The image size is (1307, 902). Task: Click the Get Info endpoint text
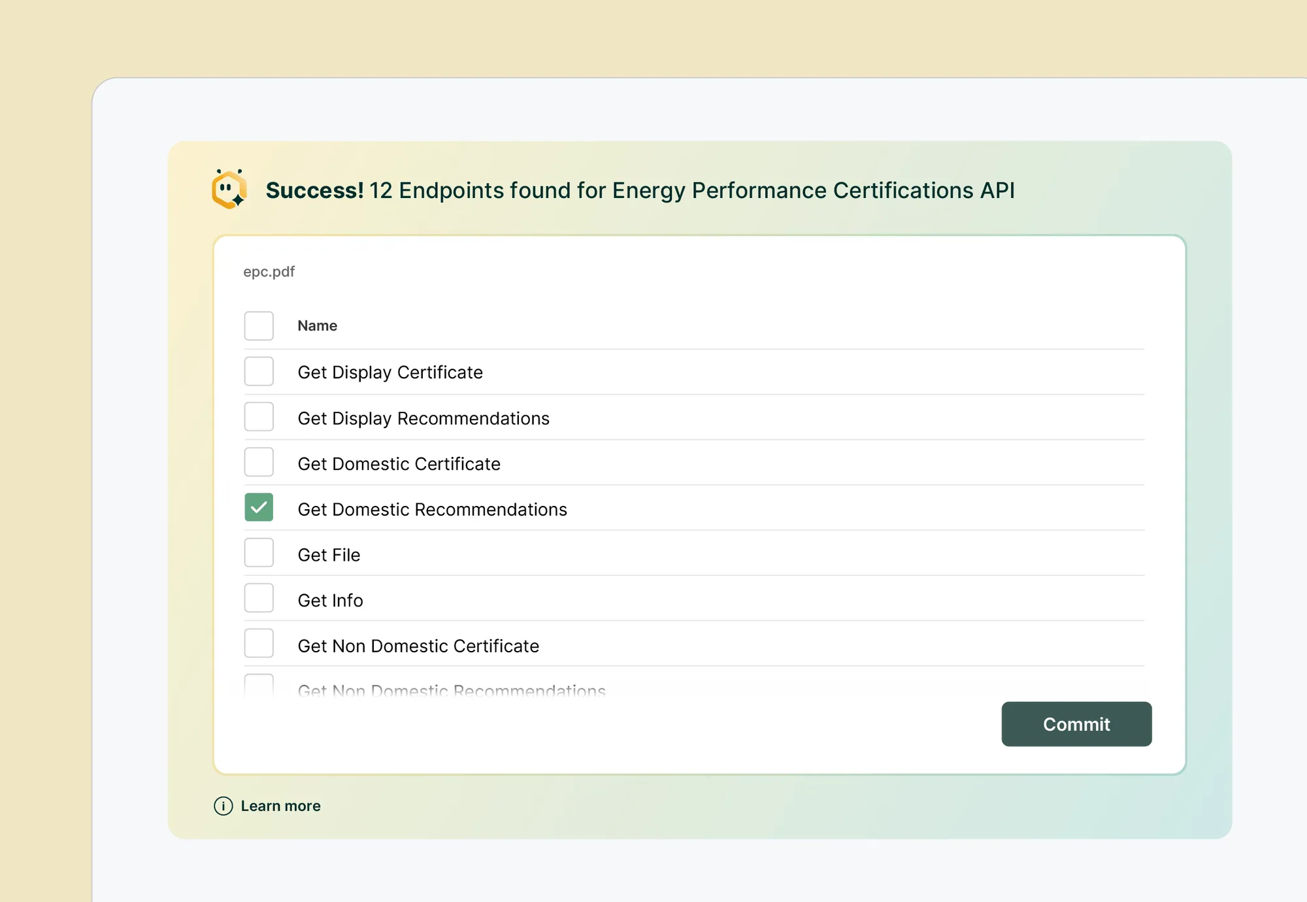(330, 601)
